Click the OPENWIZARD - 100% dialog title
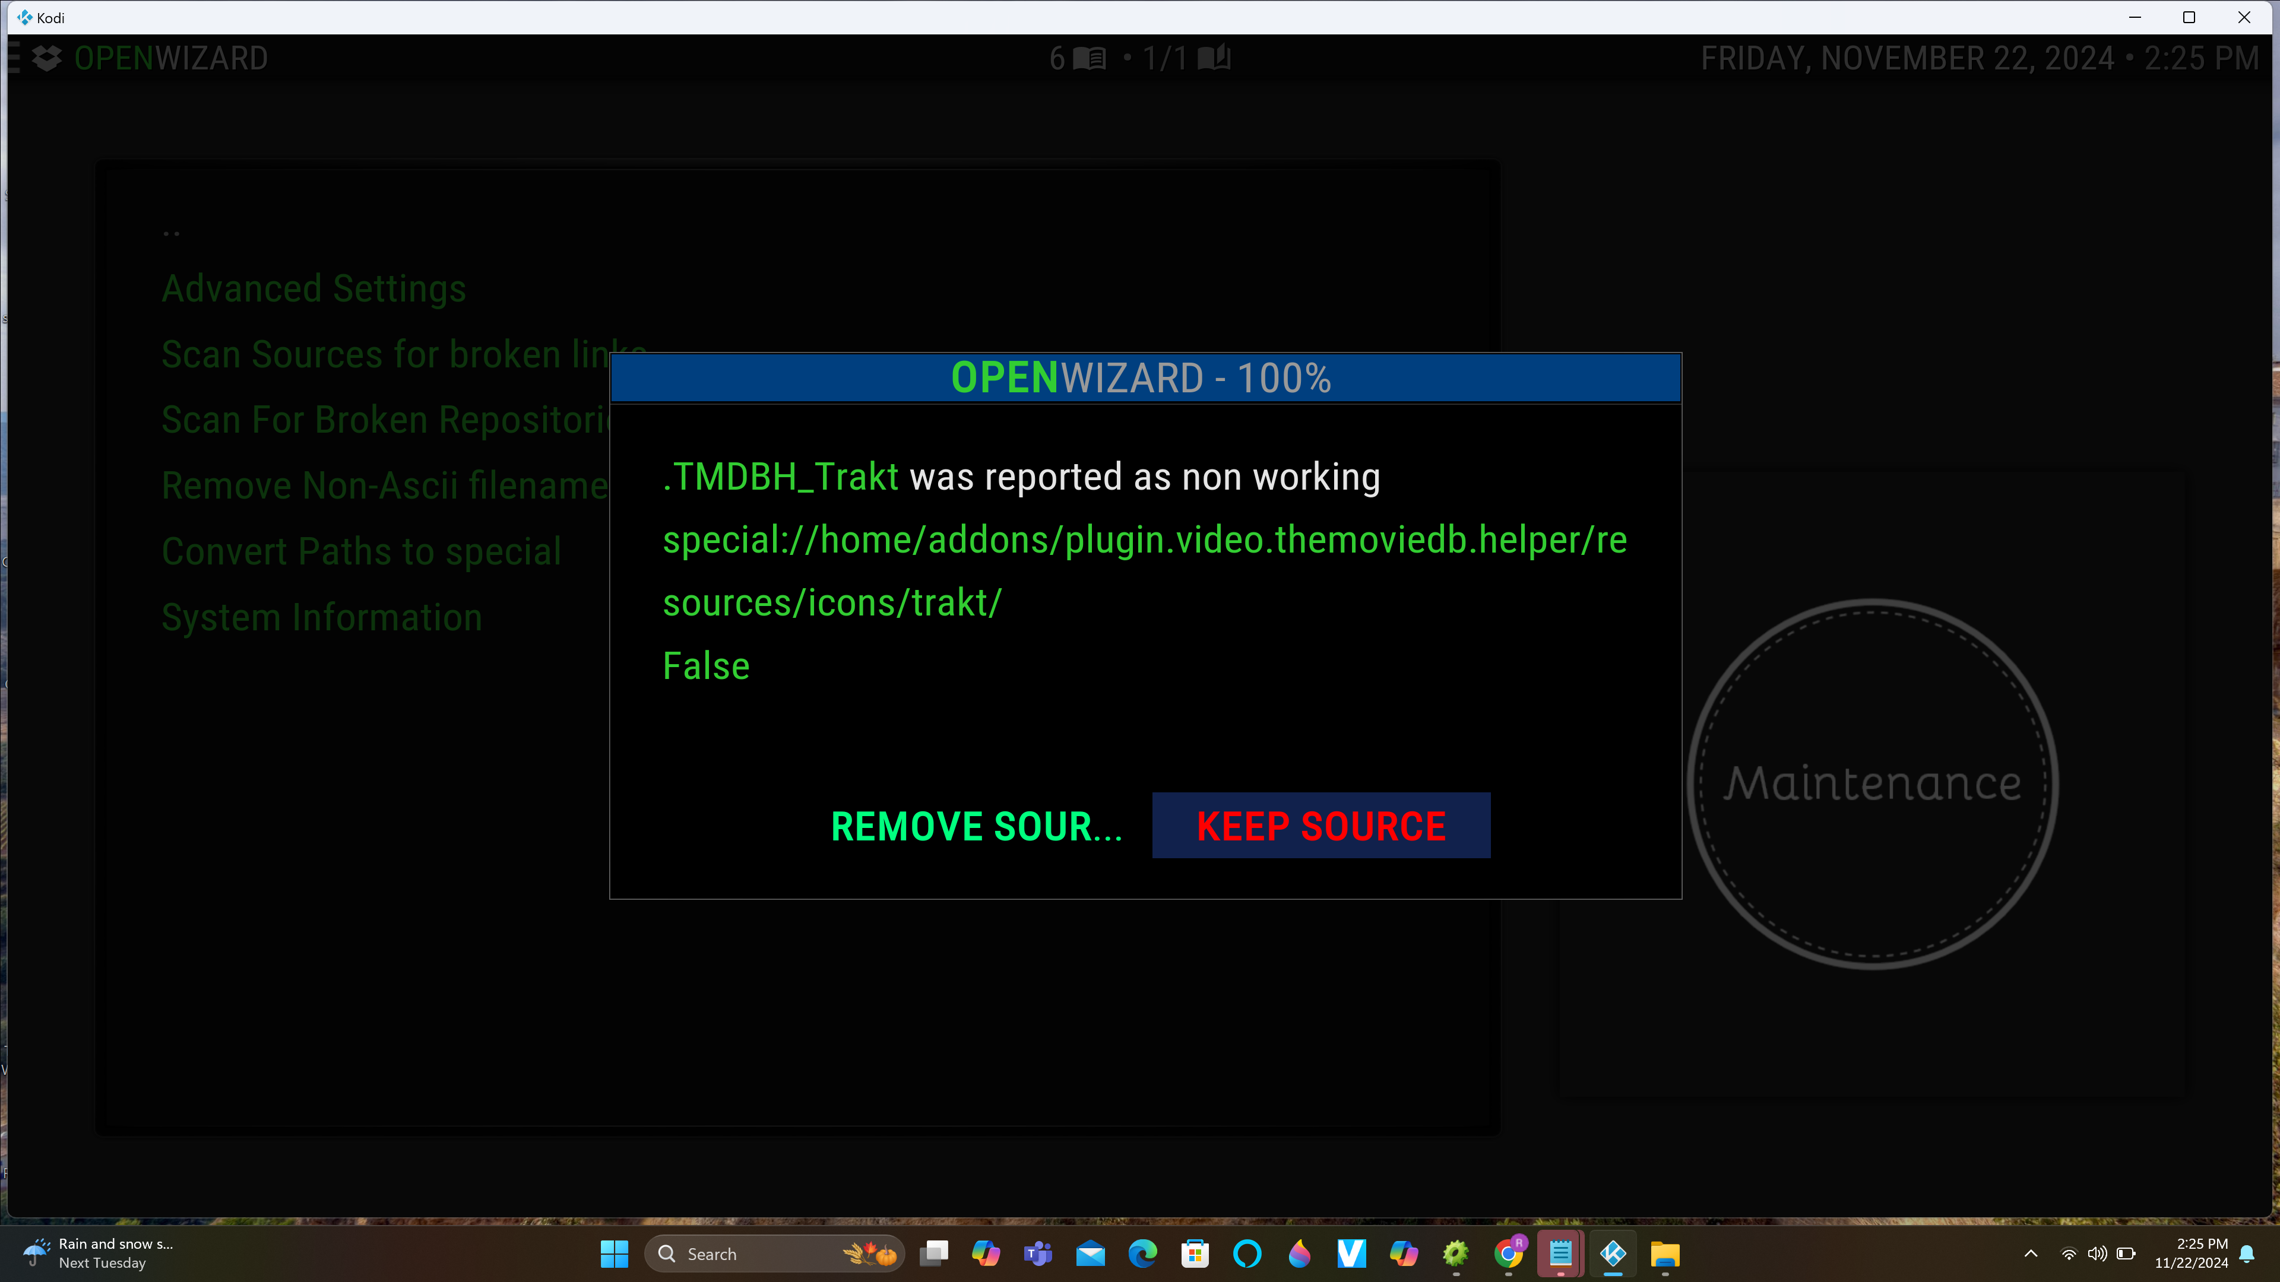 pos(1141,378)
